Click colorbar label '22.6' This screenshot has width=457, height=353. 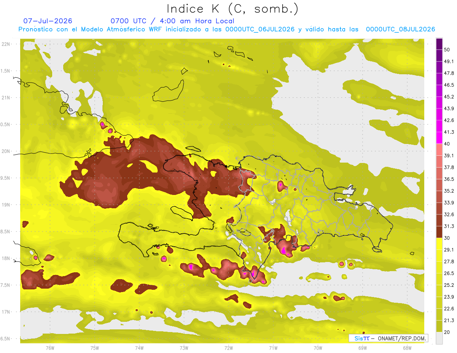point(449,309)
